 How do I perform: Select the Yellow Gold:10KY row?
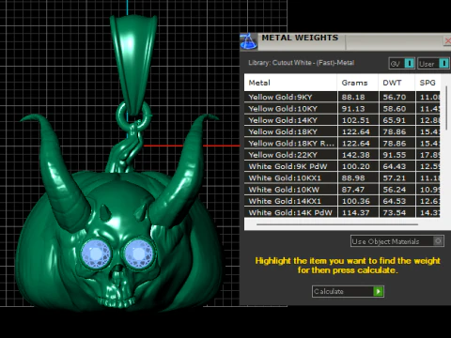click(342, 109)
